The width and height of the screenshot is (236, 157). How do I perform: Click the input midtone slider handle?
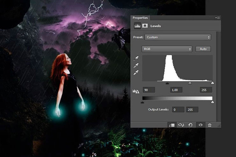190,83
